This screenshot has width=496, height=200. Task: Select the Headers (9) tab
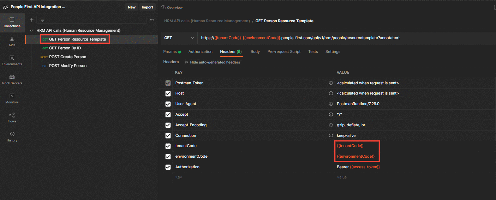(231, 51)
